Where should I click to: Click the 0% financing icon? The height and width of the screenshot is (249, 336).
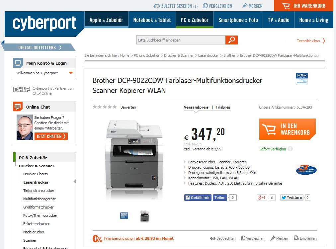(x=97, y=238)
